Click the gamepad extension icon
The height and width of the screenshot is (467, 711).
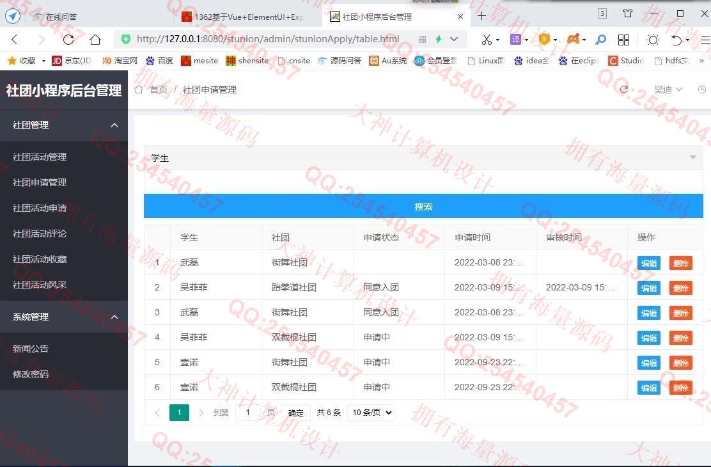[x=573, y=40]
